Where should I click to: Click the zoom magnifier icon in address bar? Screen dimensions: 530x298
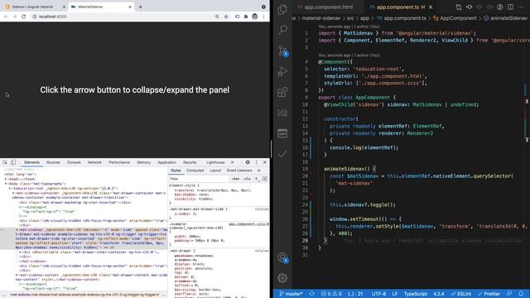click(217, 17)
